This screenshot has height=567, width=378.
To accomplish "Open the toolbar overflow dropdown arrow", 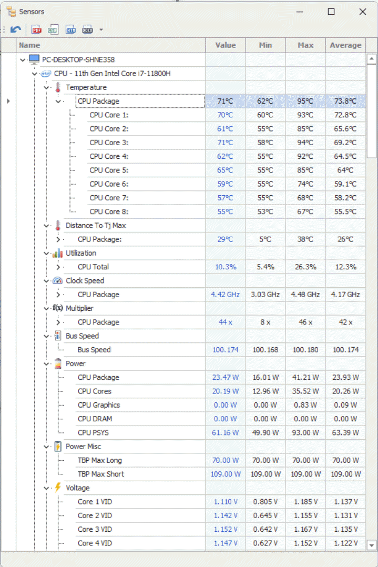I will click(101, 29).
